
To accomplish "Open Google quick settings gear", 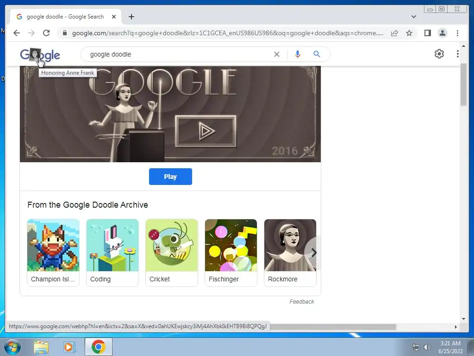I will (x=439, y=54).
